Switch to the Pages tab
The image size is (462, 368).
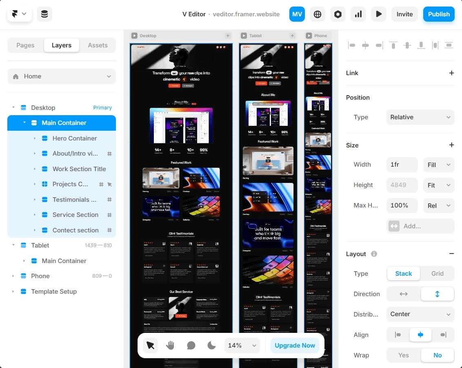pyautogui.click(x=25, y=45)
